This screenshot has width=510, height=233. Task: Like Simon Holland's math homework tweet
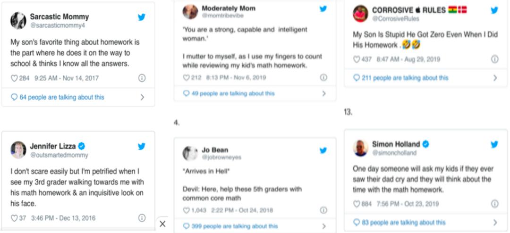coord(357,204)
